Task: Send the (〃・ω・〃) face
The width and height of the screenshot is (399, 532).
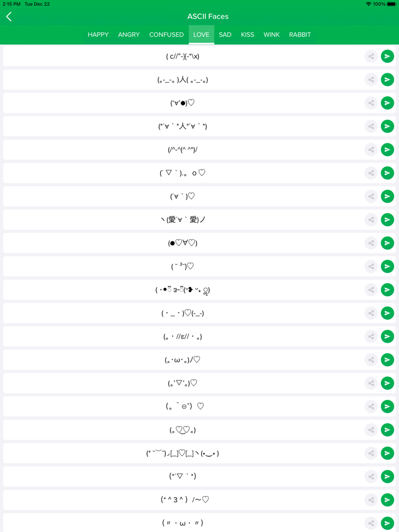Action: click(388, 523)
